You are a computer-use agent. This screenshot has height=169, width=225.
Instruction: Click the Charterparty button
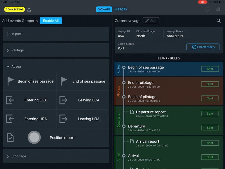pyautogui.click(x=203, y=47)
